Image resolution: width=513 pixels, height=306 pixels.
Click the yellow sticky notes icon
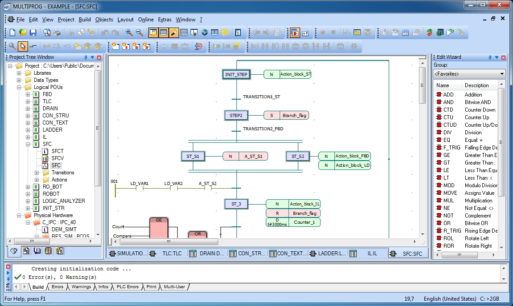pos(225,32)
